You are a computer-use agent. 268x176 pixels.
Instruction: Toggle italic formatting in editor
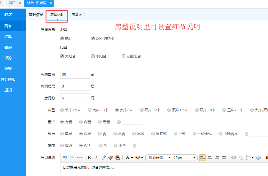click(x=96, y=158)
